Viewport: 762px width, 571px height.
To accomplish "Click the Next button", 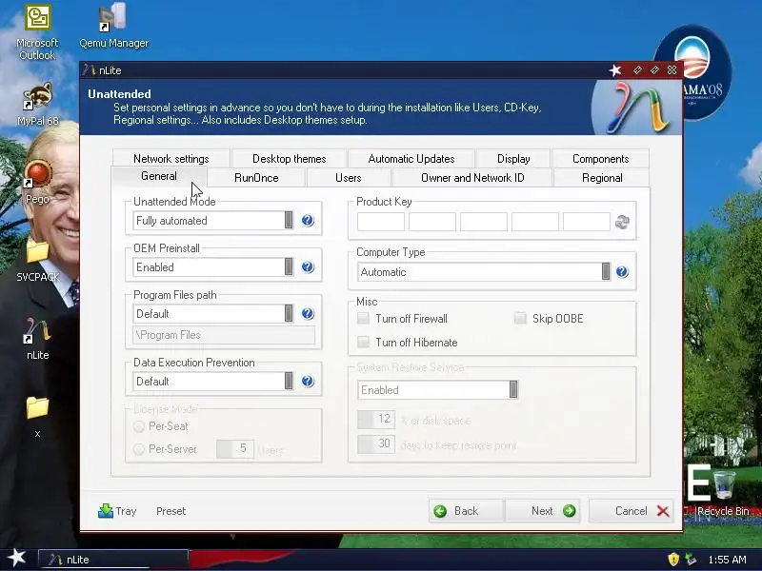I will point(542,511).
